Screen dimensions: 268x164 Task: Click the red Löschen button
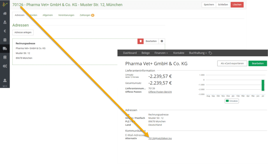[237, 5]
